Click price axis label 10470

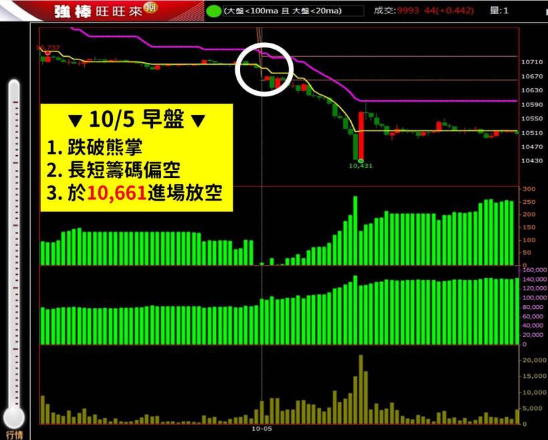[532, 147]
